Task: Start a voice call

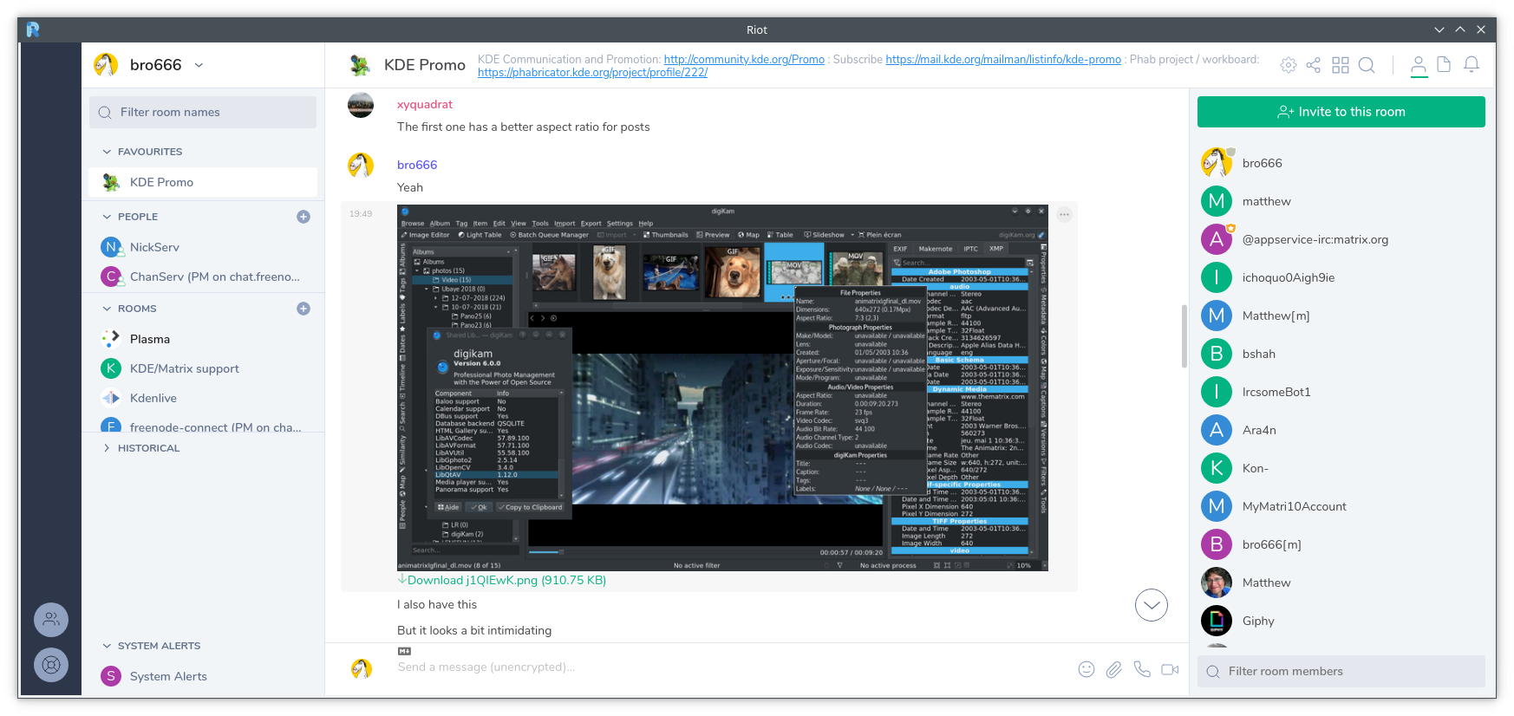Action: point(1142,669)
